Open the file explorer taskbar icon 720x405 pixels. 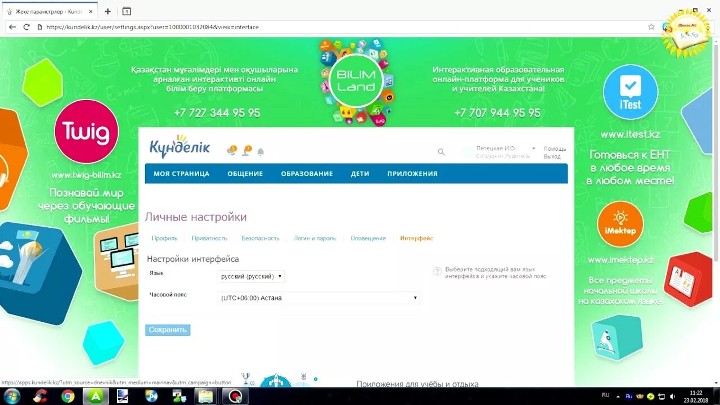[x=205, y=396]
